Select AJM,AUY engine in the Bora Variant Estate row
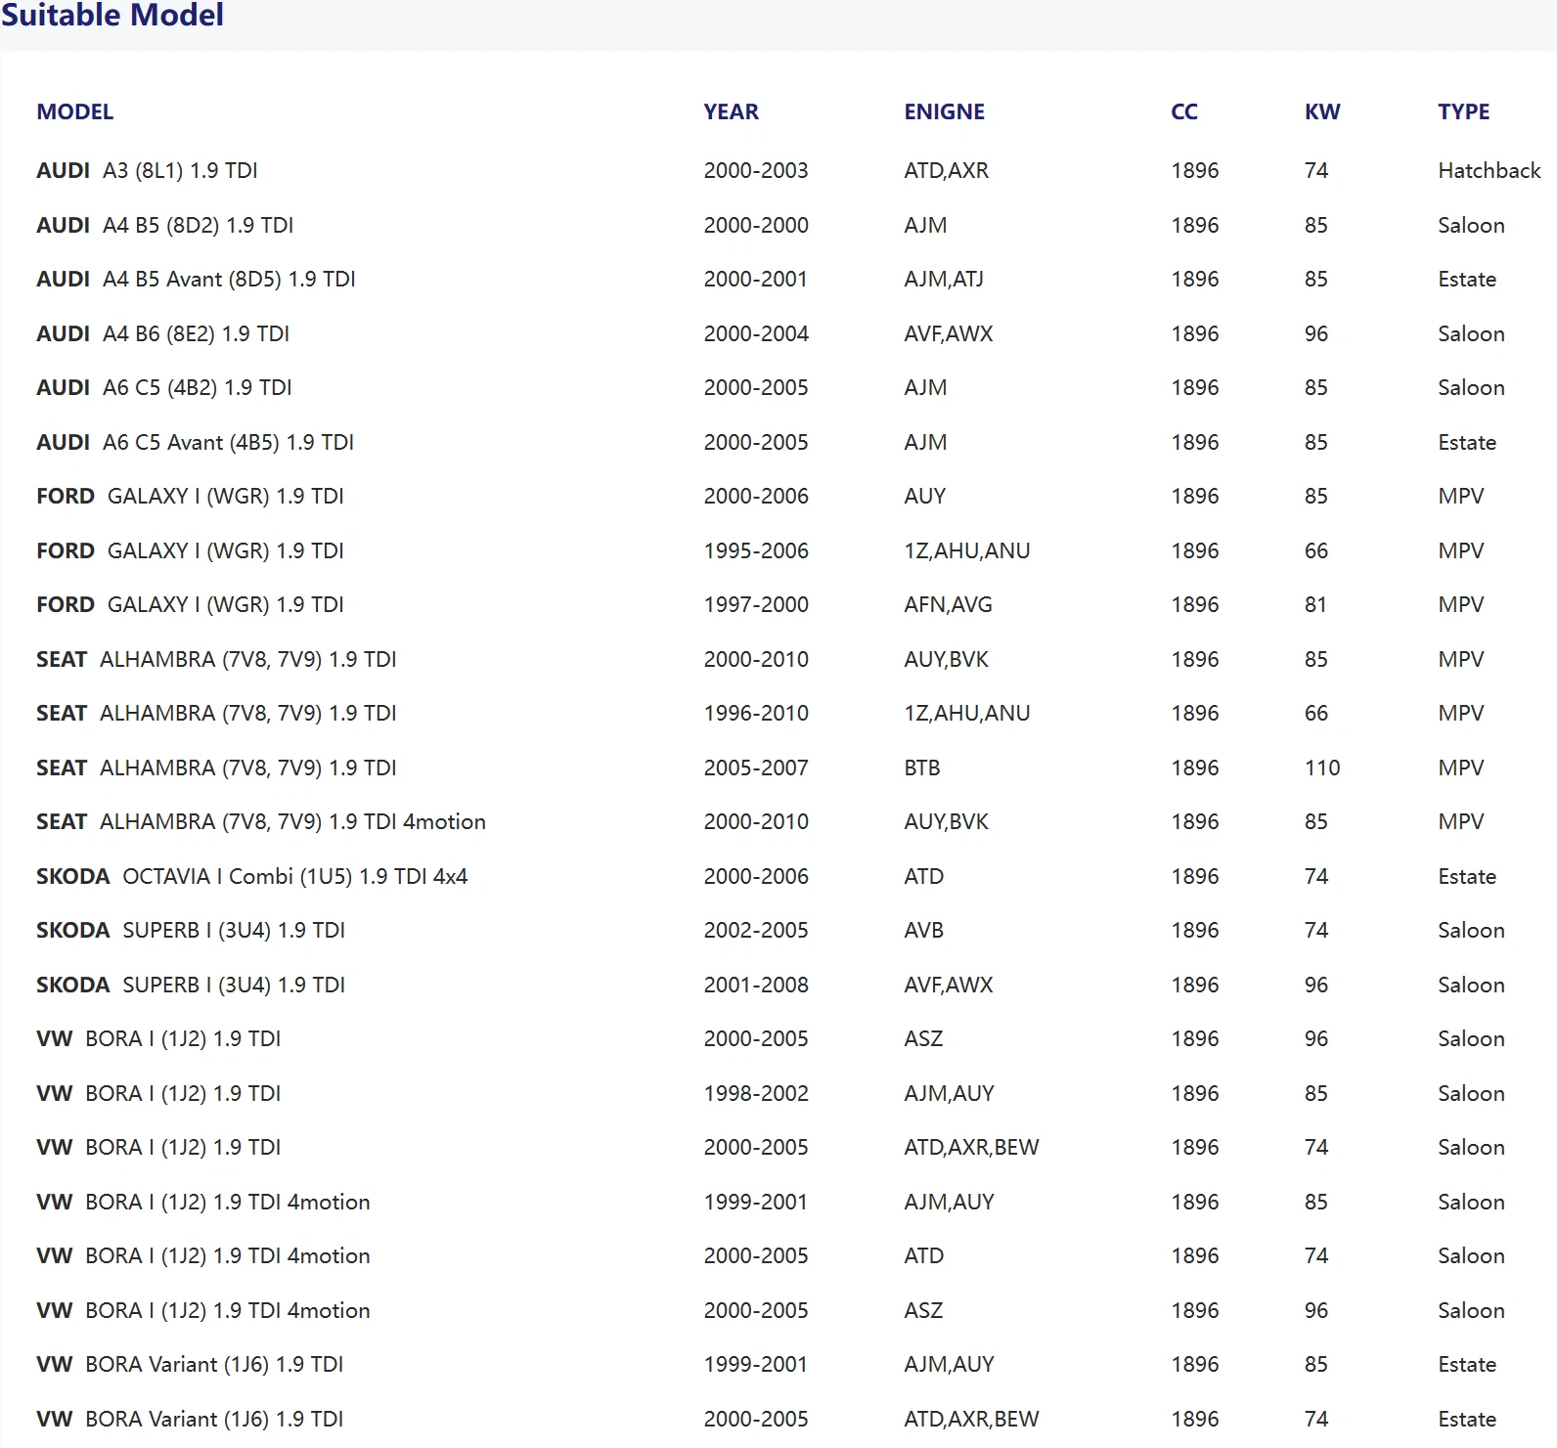 tap(949, 1364)
